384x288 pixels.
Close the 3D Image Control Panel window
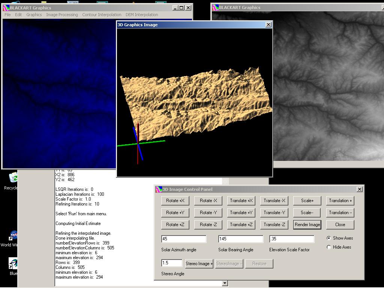click(360, 189)
